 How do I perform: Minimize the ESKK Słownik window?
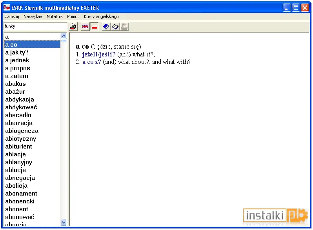click(x=287, y=8)
